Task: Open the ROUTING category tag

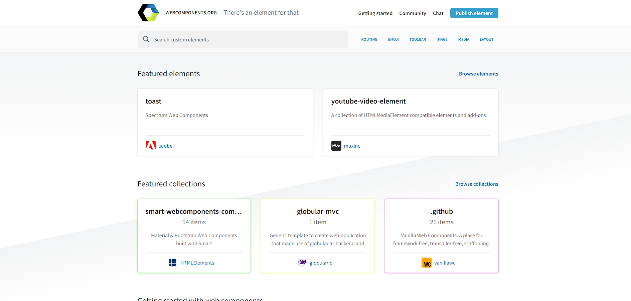Action: 369,39
